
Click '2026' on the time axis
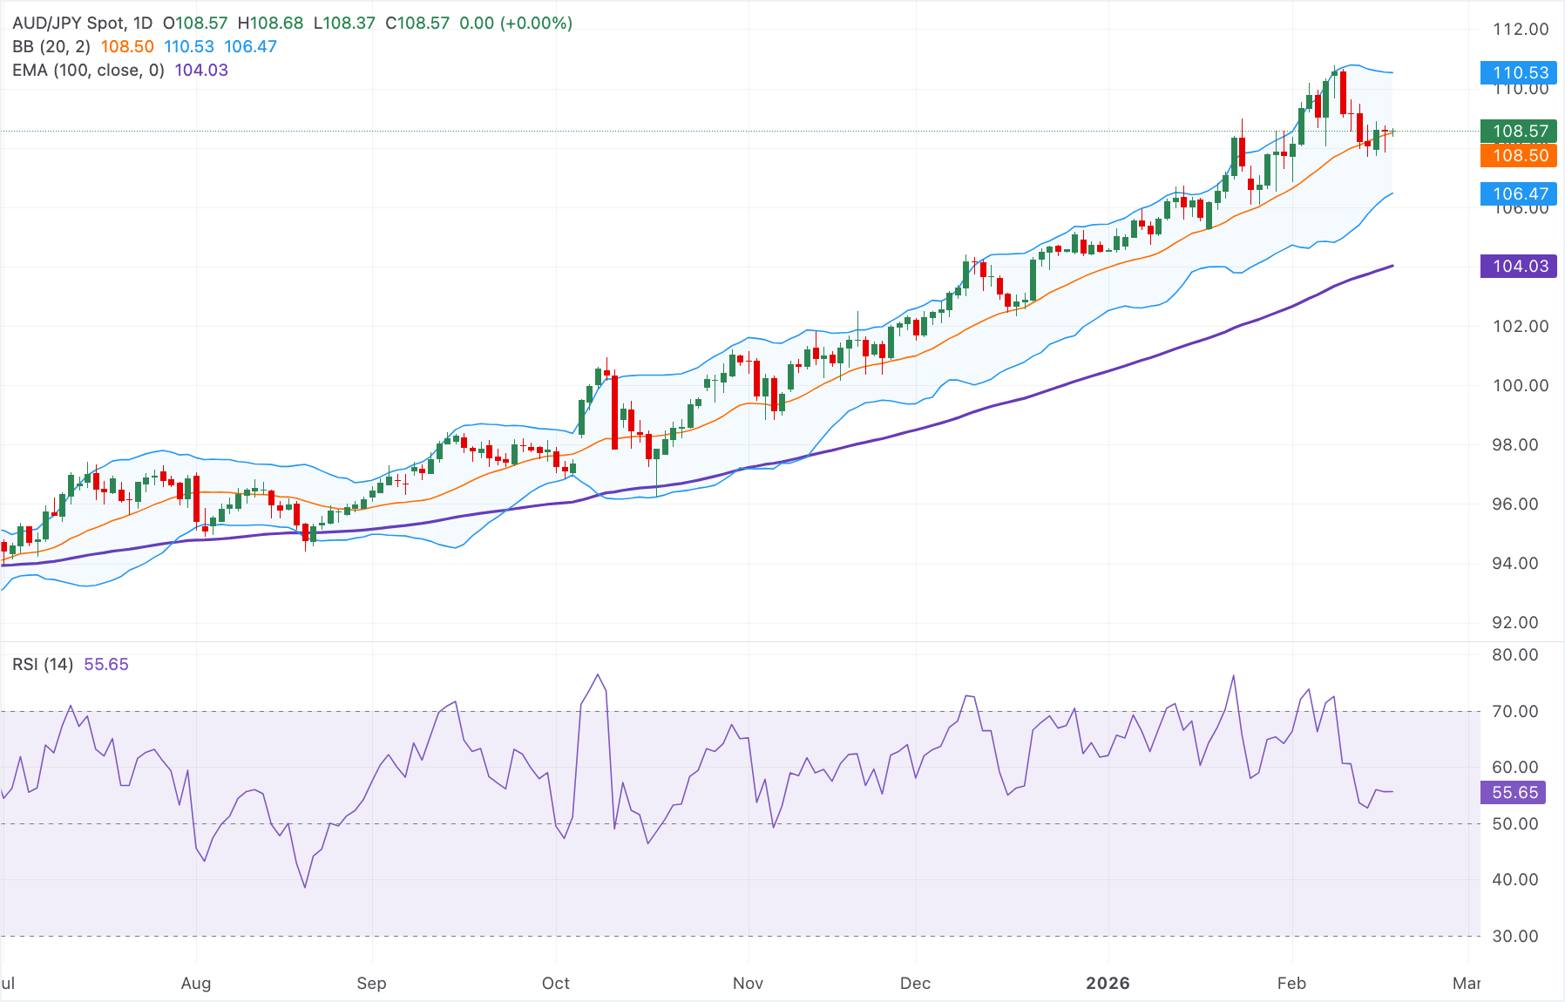(1107, 983)
